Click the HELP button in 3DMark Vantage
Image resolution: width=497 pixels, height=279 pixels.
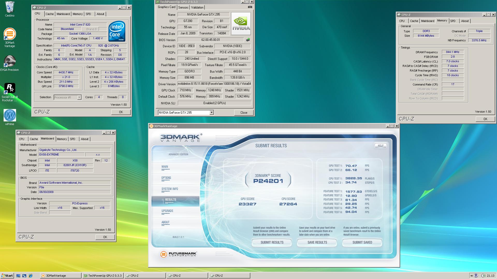(381, 145)
